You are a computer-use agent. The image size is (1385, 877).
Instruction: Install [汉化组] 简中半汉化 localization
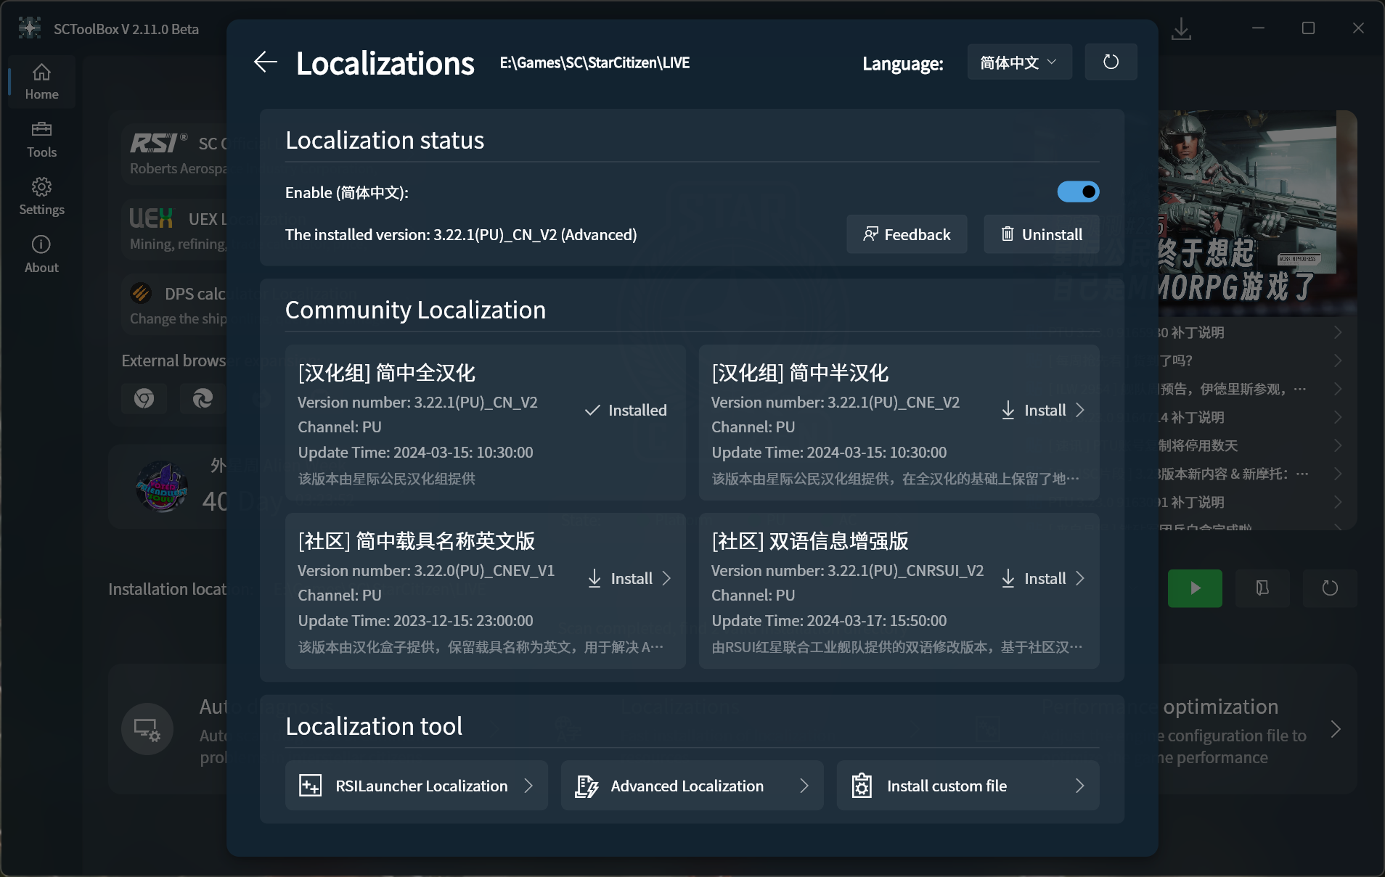(1043, 411)
